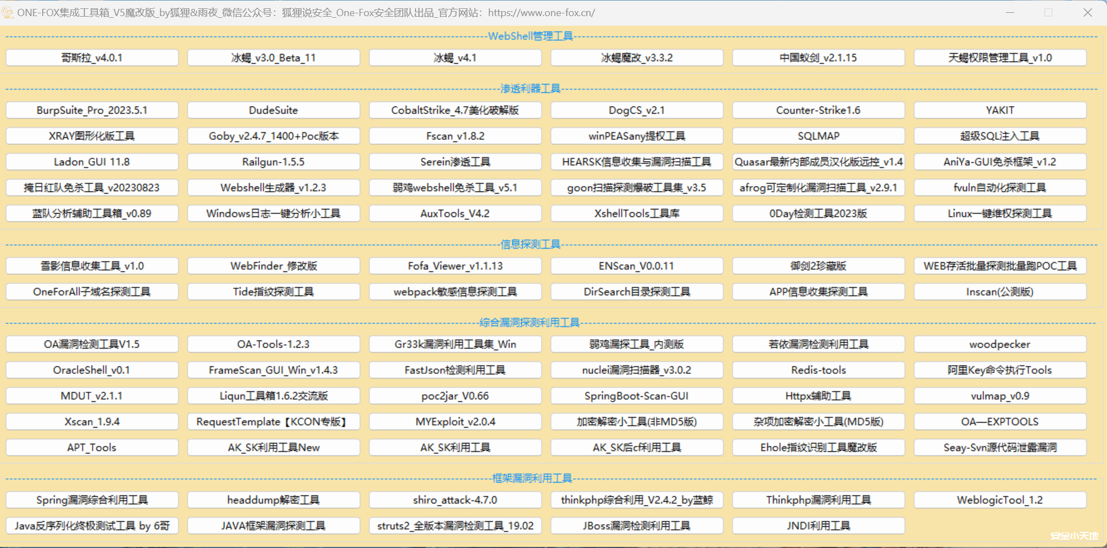Open ENScan_V0.0.11 tool
This screenshot has width=1107, height=548.
[x=637, y=266]
